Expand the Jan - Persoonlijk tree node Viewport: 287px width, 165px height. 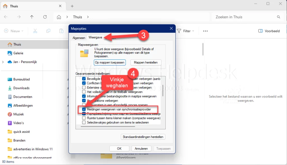(3, 62)
